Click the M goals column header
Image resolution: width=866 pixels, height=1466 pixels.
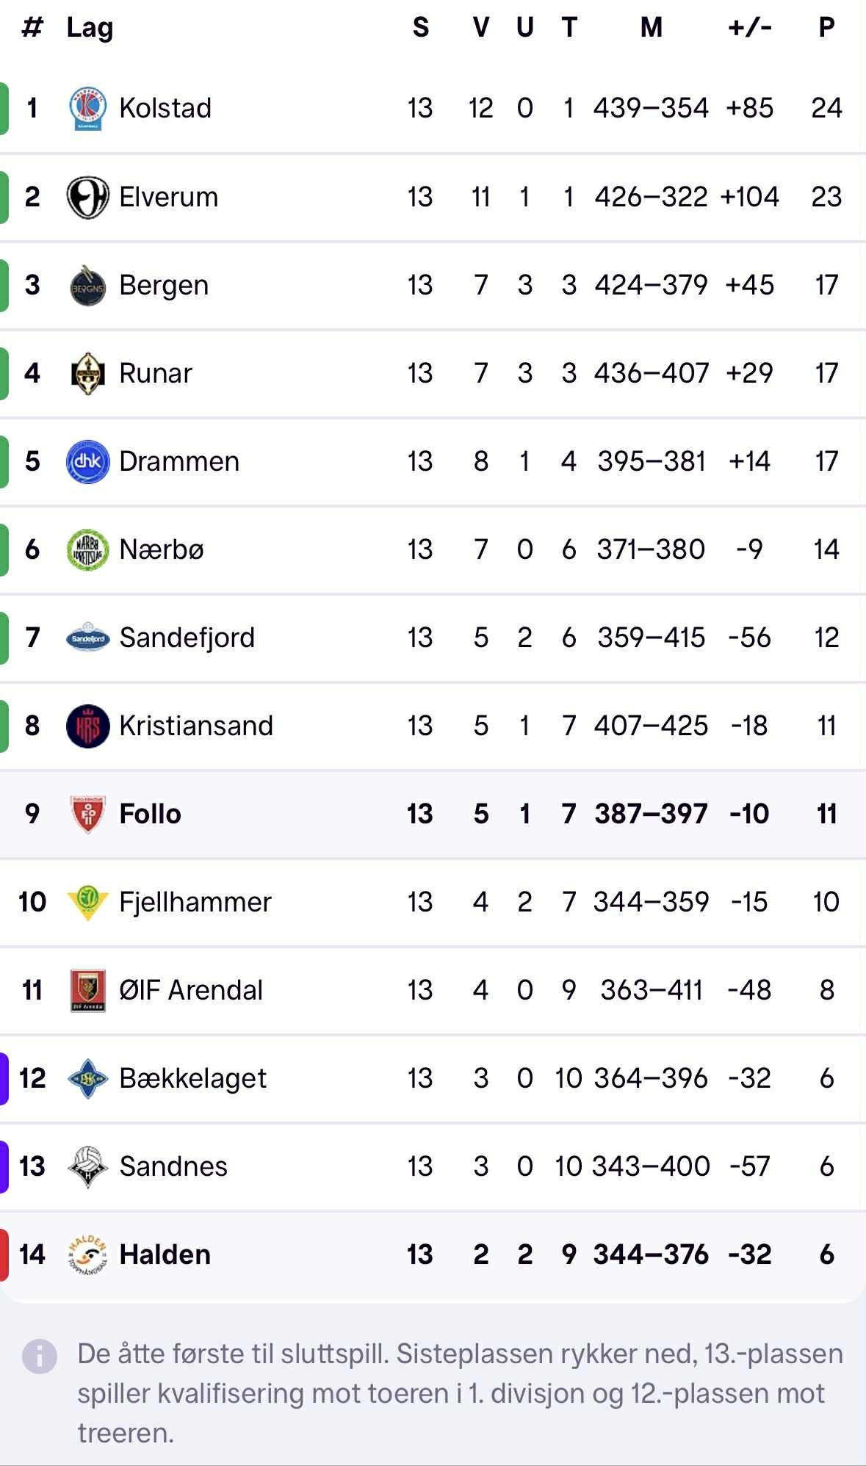[651, 28]
